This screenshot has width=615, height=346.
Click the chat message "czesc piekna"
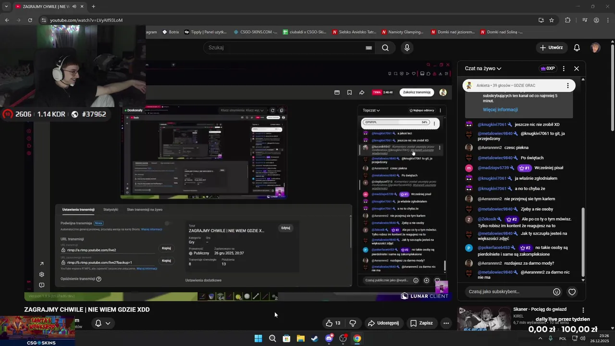pos(516,148)
